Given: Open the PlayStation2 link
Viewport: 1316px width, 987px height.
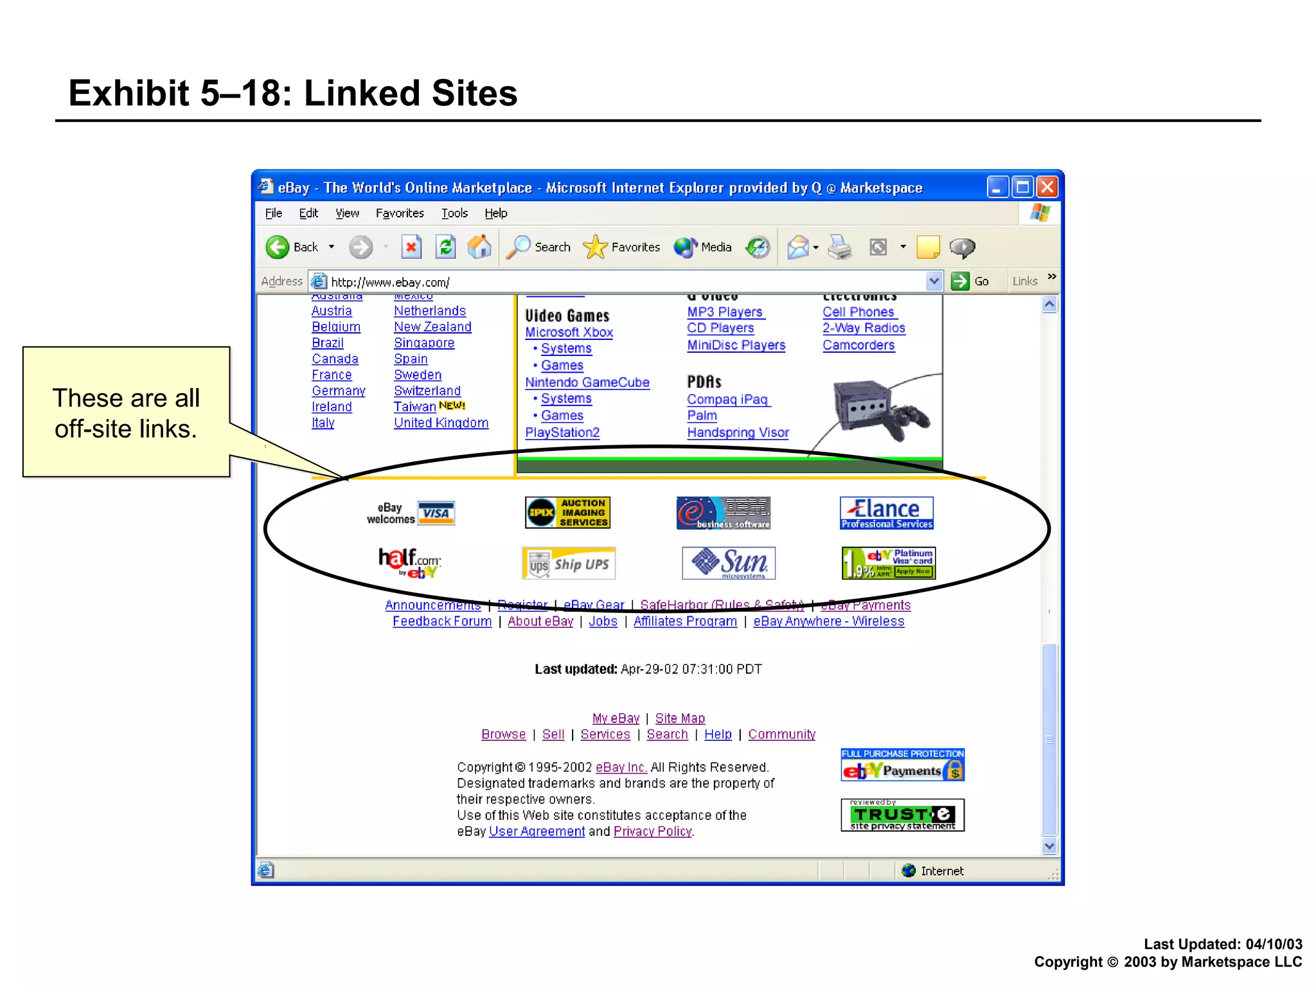Looking at the screenshot, I should 562,432.
